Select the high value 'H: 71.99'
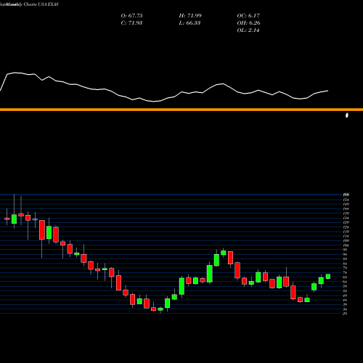363x363 pixels. (190, 16)
